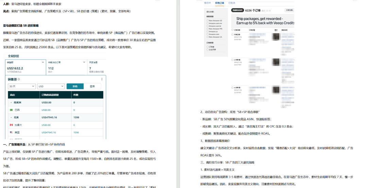The height and width of the screenshot is (188, 367).
Task: Open the 日期范围 date range selector
Action: tap(289, 10)
